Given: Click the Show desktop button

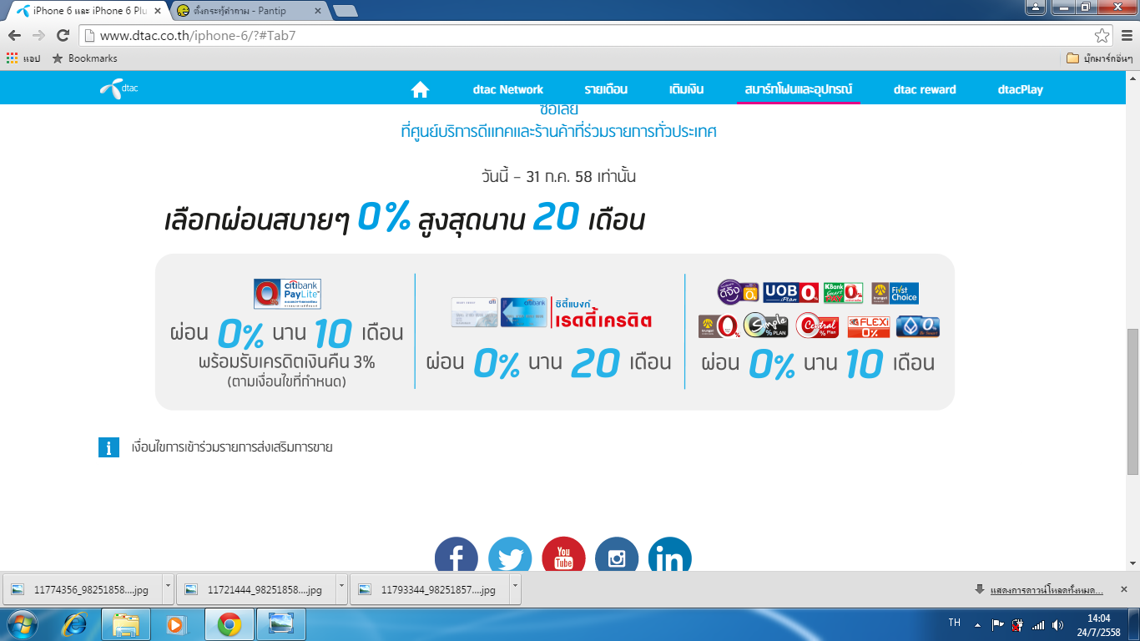Looking at the screenshot, I should tap(1135, 624).
